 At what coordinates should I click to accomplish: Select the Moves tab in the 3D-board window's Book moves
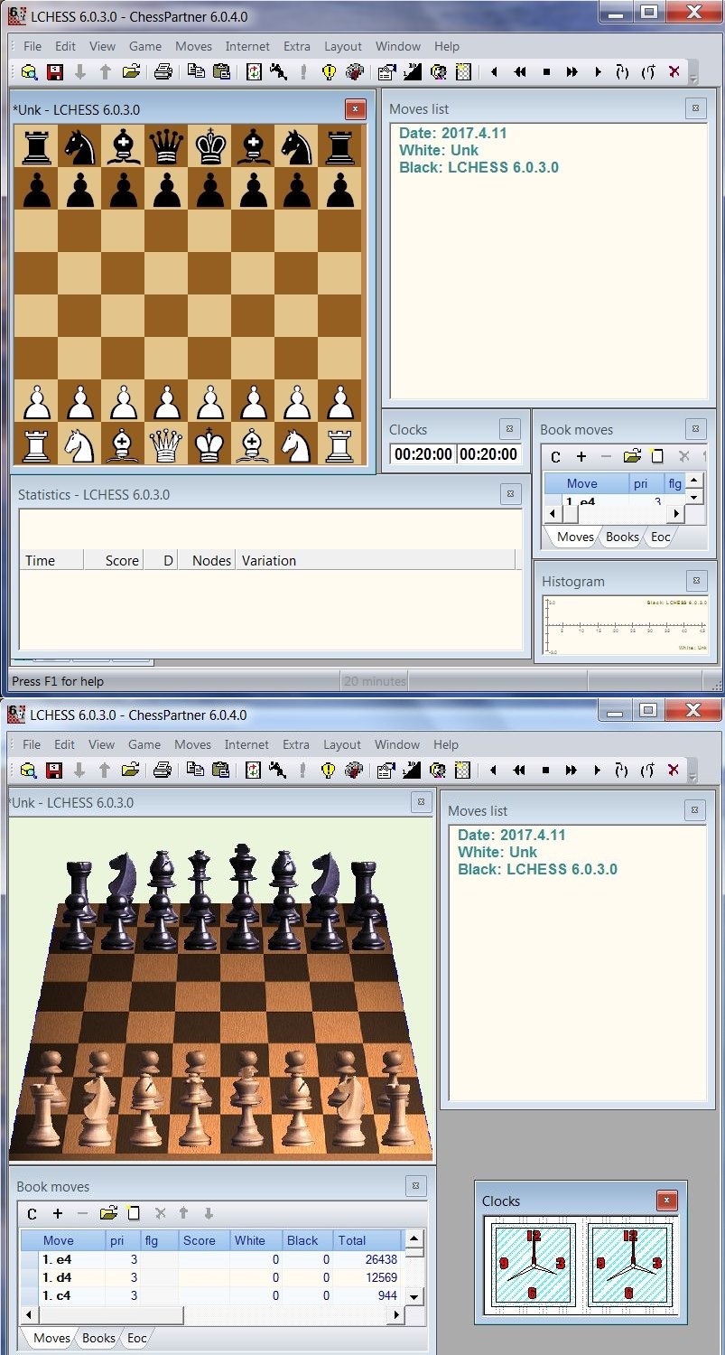(x=51, y=1338)
